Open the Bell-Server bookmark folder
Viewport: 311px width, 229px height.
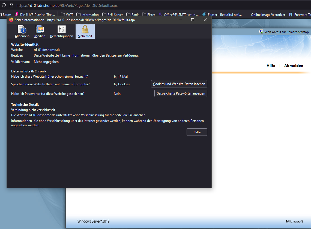[x=113, y=14]
